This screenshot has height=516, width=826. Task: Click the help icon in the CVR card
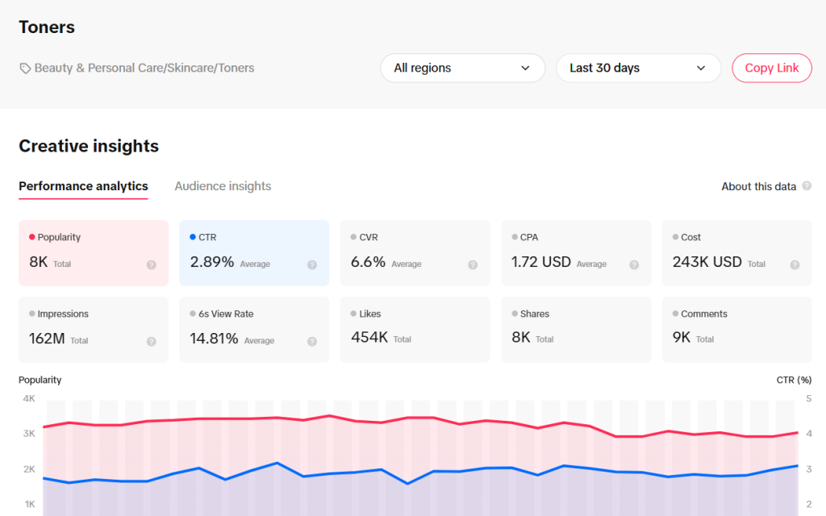point(473,264)
